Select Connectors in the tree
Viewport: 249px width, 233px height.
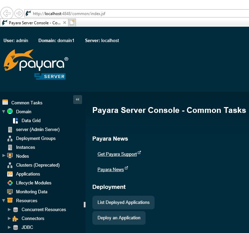pos(33,218)
